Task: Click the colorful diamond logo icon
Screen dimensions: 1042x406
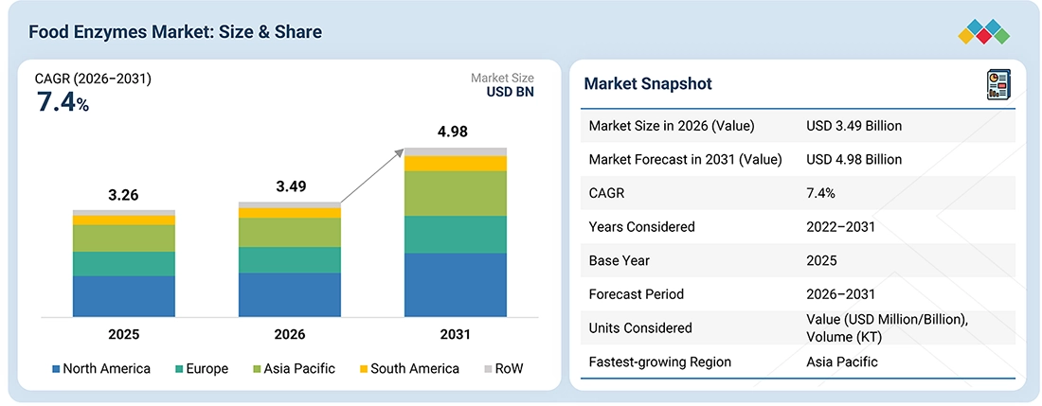Action: (983, 32)
